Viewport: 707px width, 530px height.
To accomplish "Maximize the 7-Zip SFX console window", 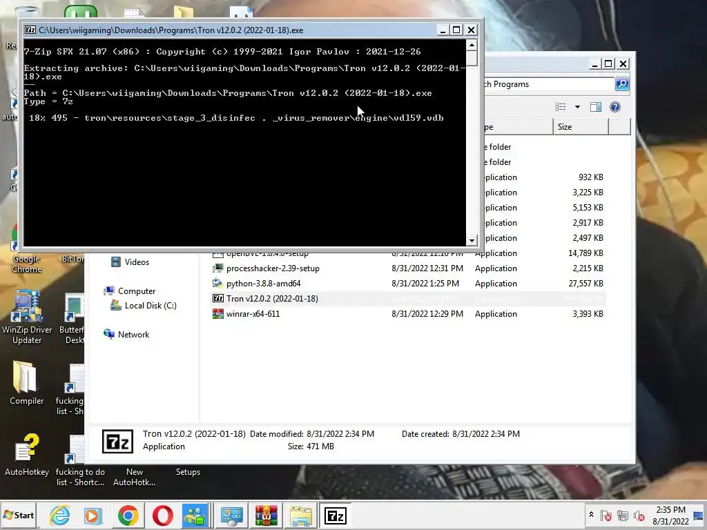I will pos(456,30).
